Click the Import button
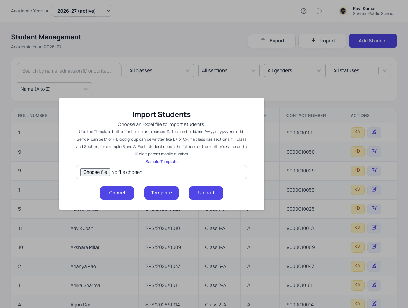 coord(322,41)
